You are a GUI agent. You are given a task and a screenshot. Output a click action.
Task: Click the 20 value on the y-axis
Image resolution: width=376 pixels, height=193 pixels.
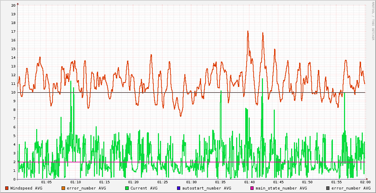tap(13, 6)
